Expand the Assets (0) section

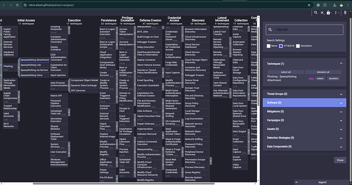click(304, 129)
